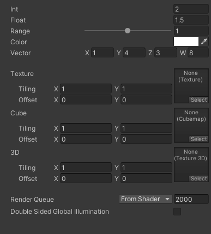211x234 pixels.
Task: Click the Vector X field
Action: click(x=103, y=53)
